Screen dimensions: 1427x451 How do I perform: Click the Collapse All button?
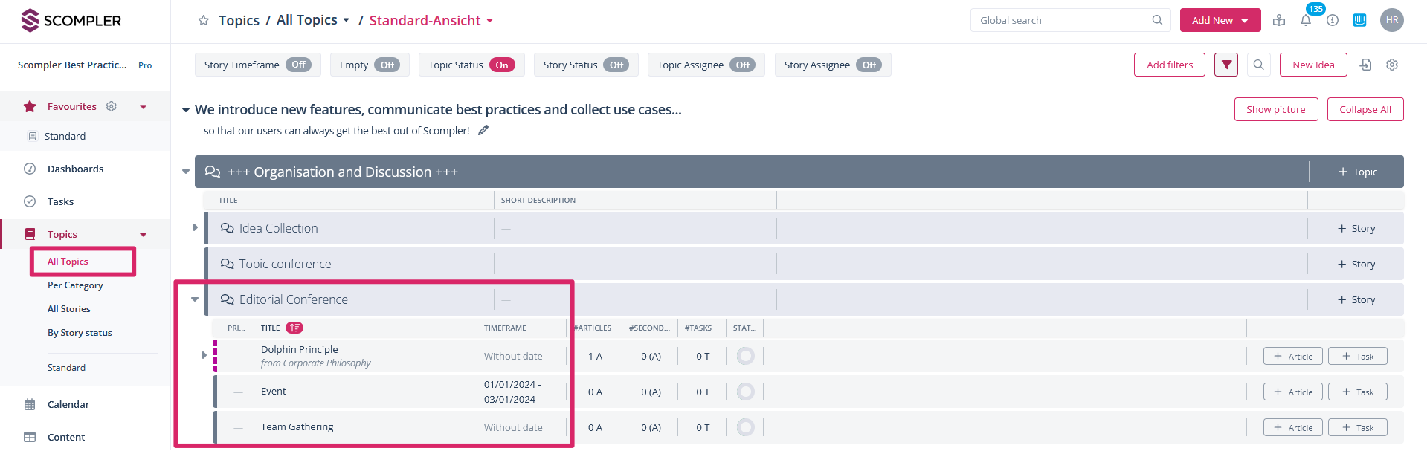pos(1365,110)
